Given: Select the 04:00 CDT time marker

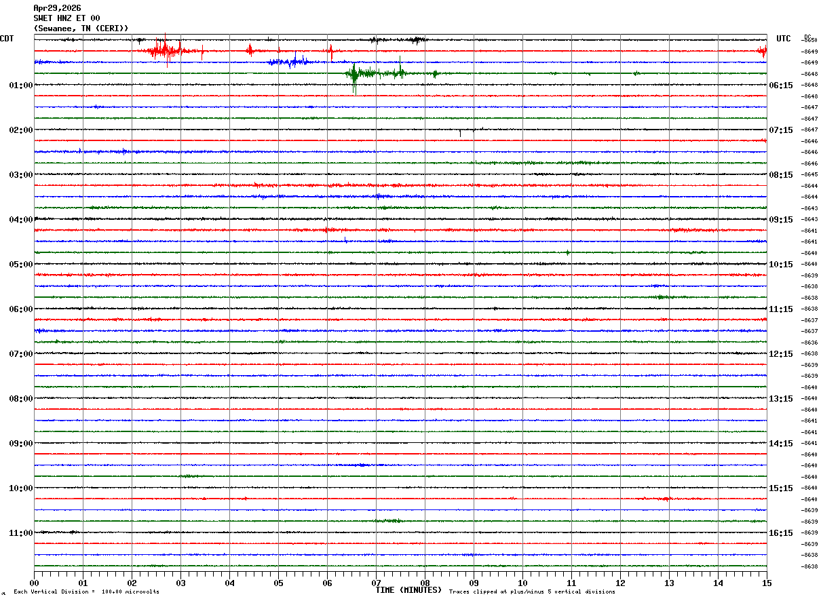Looking at the screenshot, I should coord(21,220).
